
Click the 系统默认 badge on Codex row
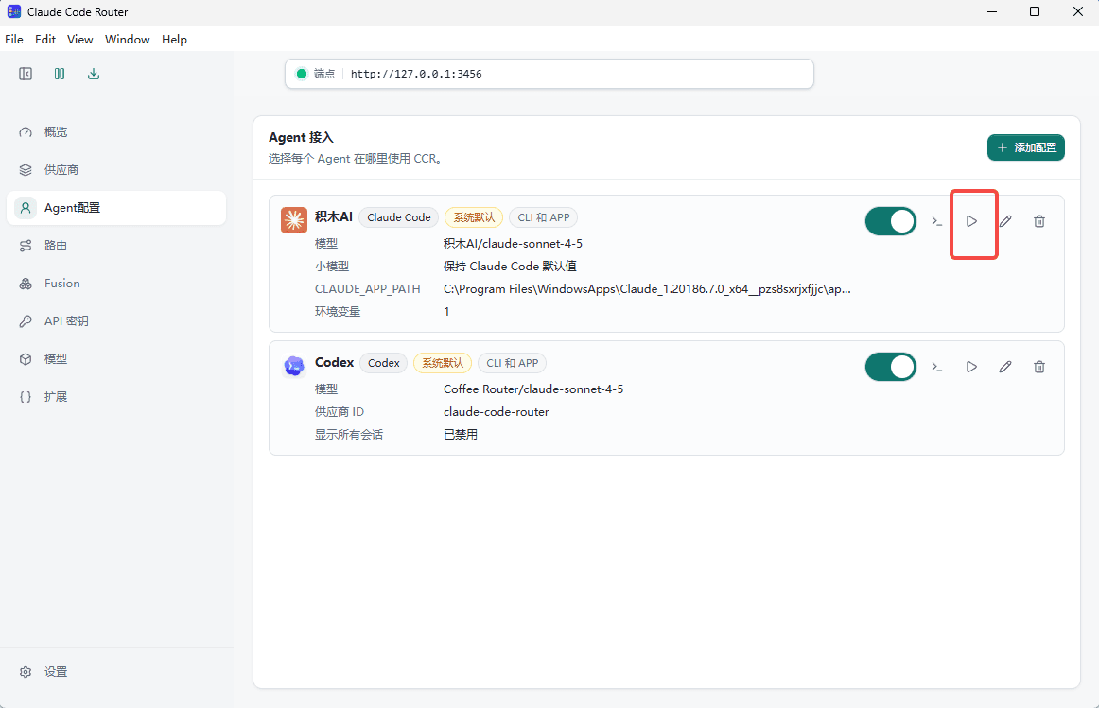443,363
